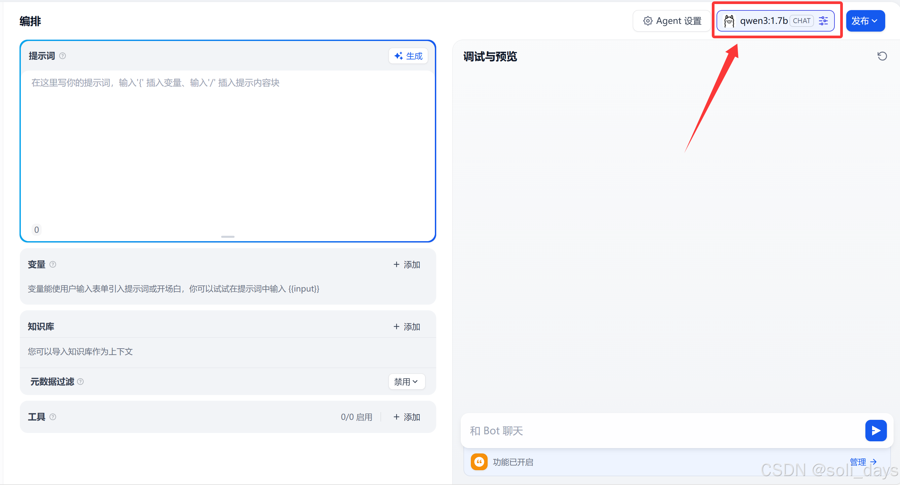Click help icon beside 变量
Image resolution: width=900 pixels, height=485 pixels.
pos(53,264)
